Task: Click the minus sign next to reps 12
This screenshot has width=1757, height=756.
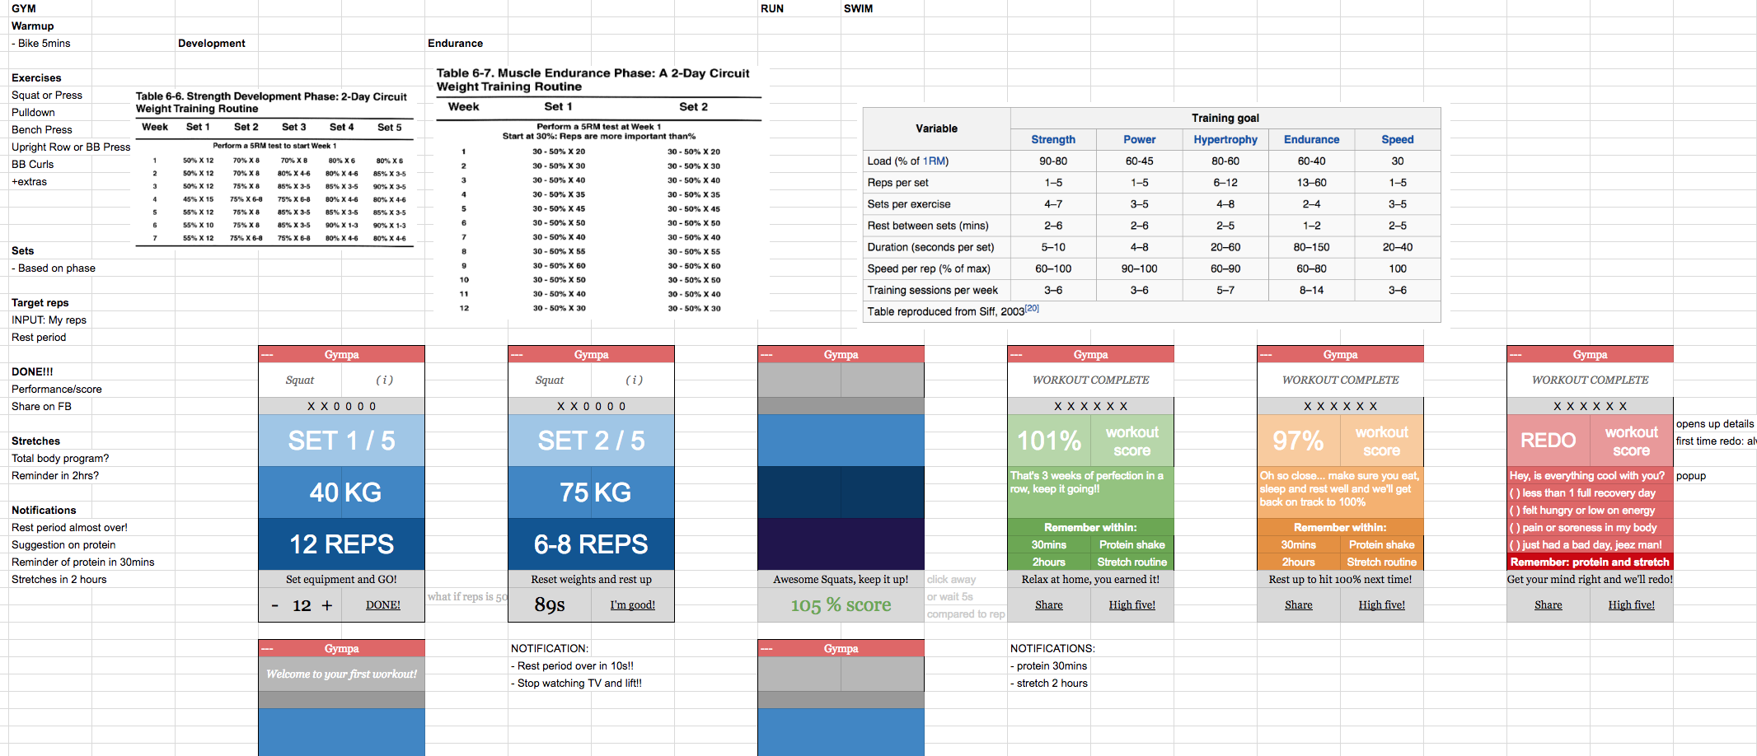Action: [x=275, y=606]
